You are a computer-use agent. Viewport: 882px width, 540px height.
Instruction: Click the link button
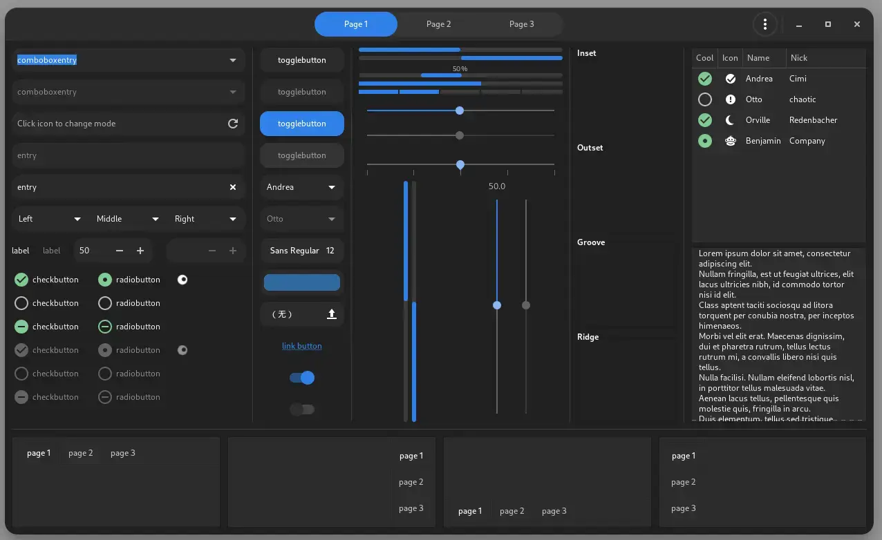pyautogui.click(x=302, y=346)
